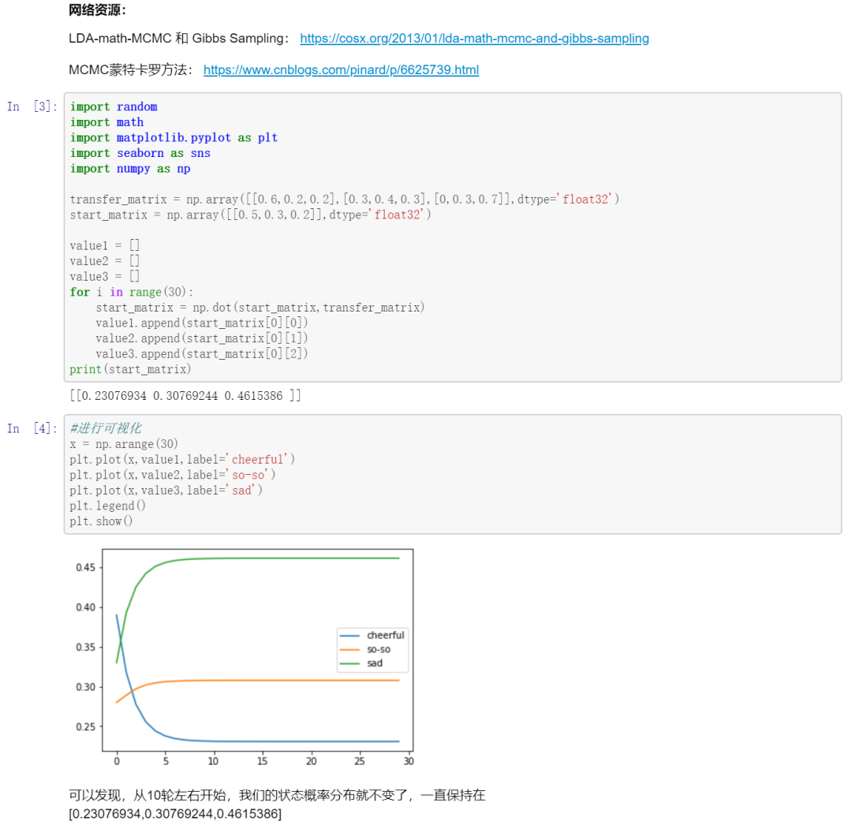Click the plt.show() code line
The height and width of the screenshot is (825, 852).
pyautogui.click(x=102, y=521)
